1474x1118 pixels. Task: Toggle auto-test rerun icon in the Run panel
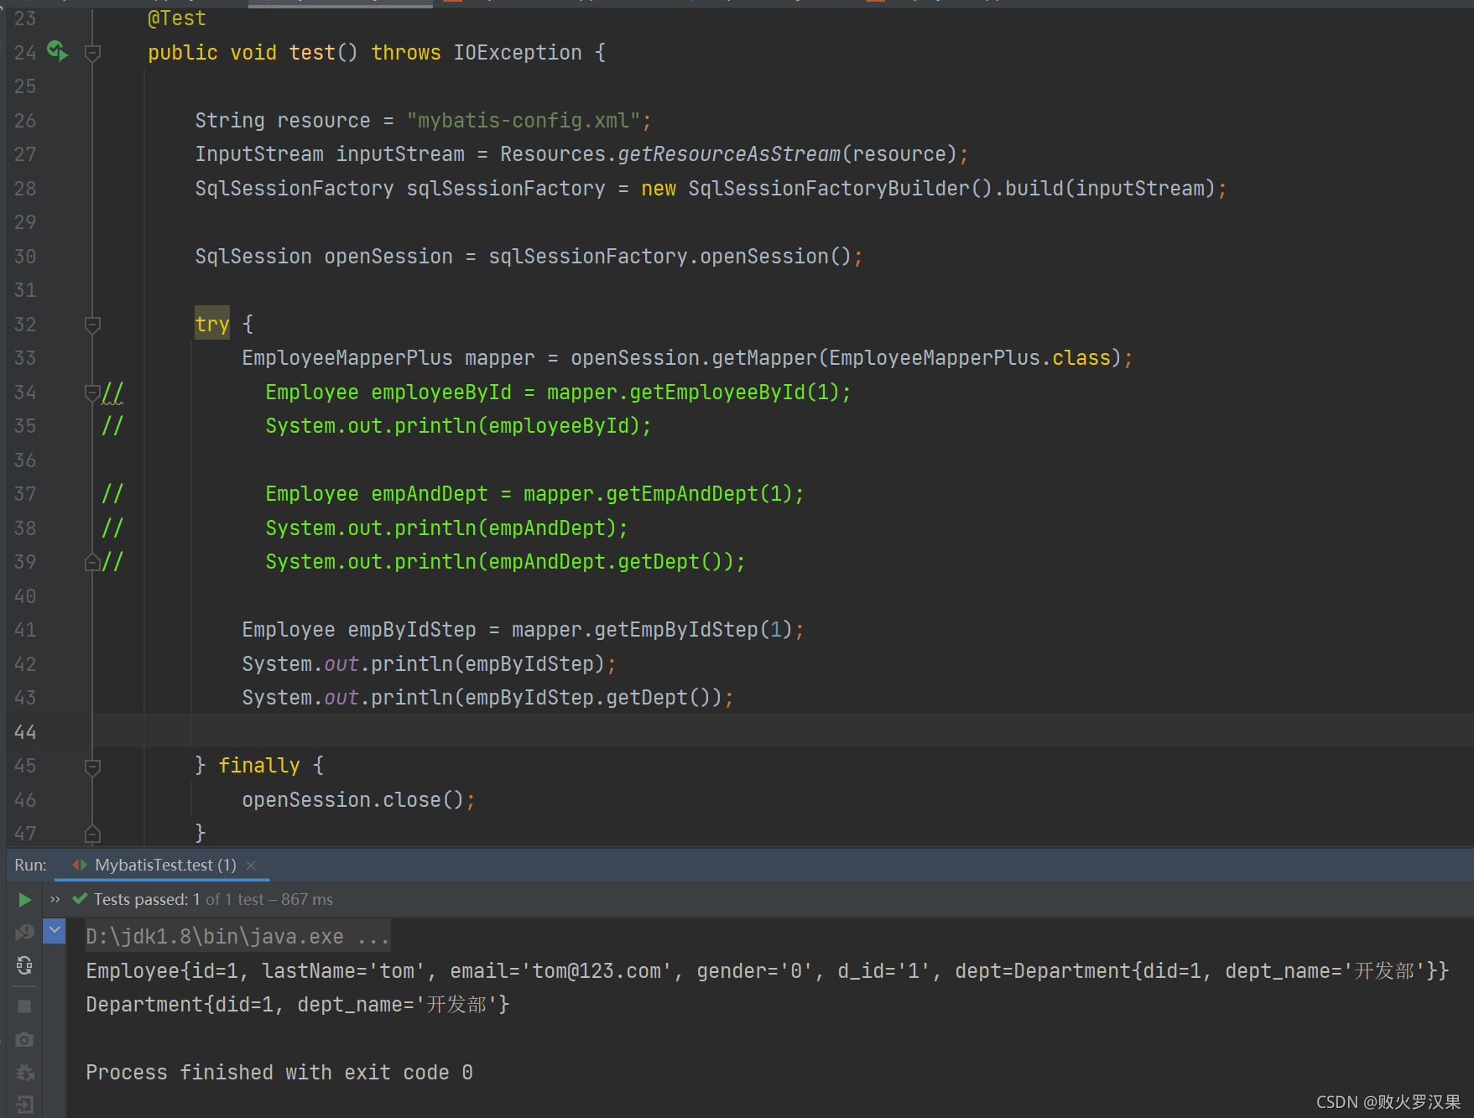[x=25, y=966]
